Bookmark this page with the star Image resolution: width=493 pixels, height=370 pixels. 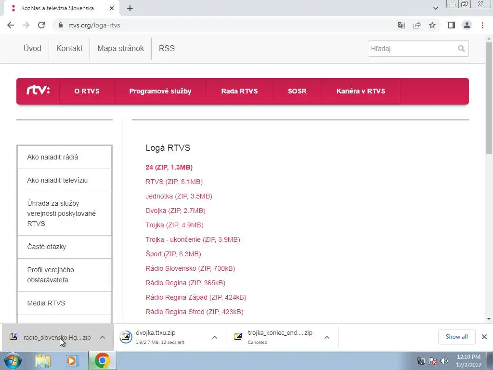click(432, 25)
